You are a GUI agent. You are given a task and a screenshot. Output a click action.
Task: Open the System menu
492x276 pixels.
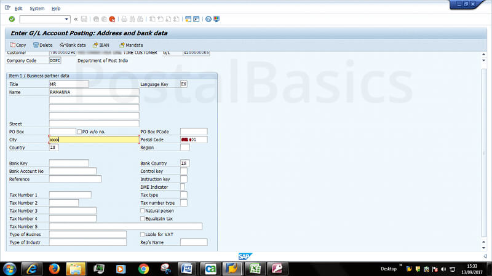pos(37,9)
